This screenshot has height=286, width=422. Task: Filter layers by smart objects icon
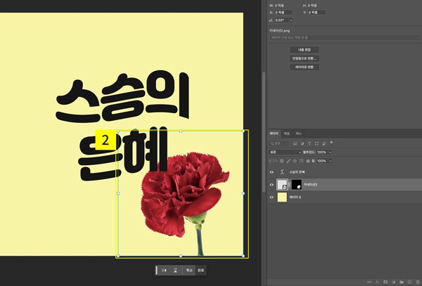324,143
